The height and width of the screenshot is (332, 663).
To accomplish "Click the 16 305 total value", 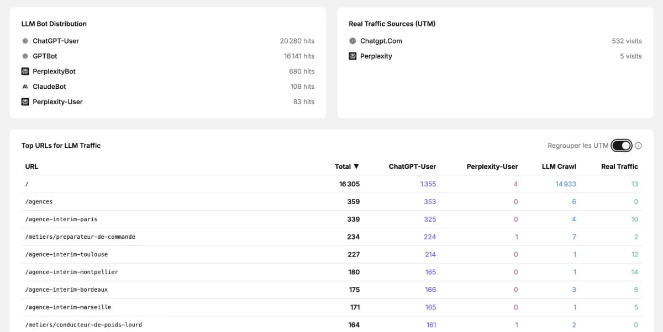I will [349, 184].
